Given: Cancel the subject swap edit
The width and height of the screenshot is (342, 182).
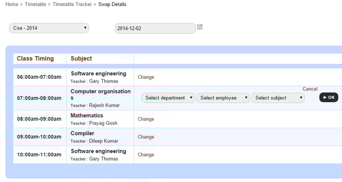Looking at the screenshot, I should (x=310, y=89).
